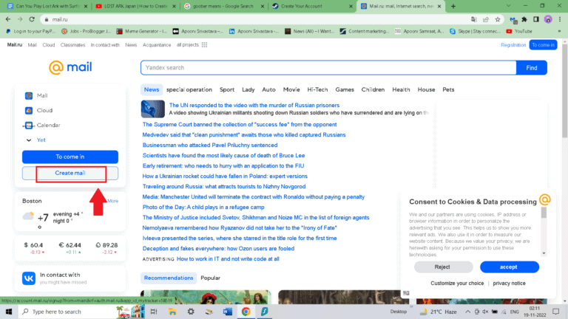Open the Cloud icon in sidebar
This screenshot has height=319, width=568.
[29, 110]
